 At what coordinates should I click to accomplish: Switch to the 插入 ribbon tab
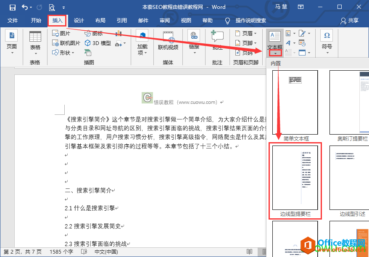[57, 21]
